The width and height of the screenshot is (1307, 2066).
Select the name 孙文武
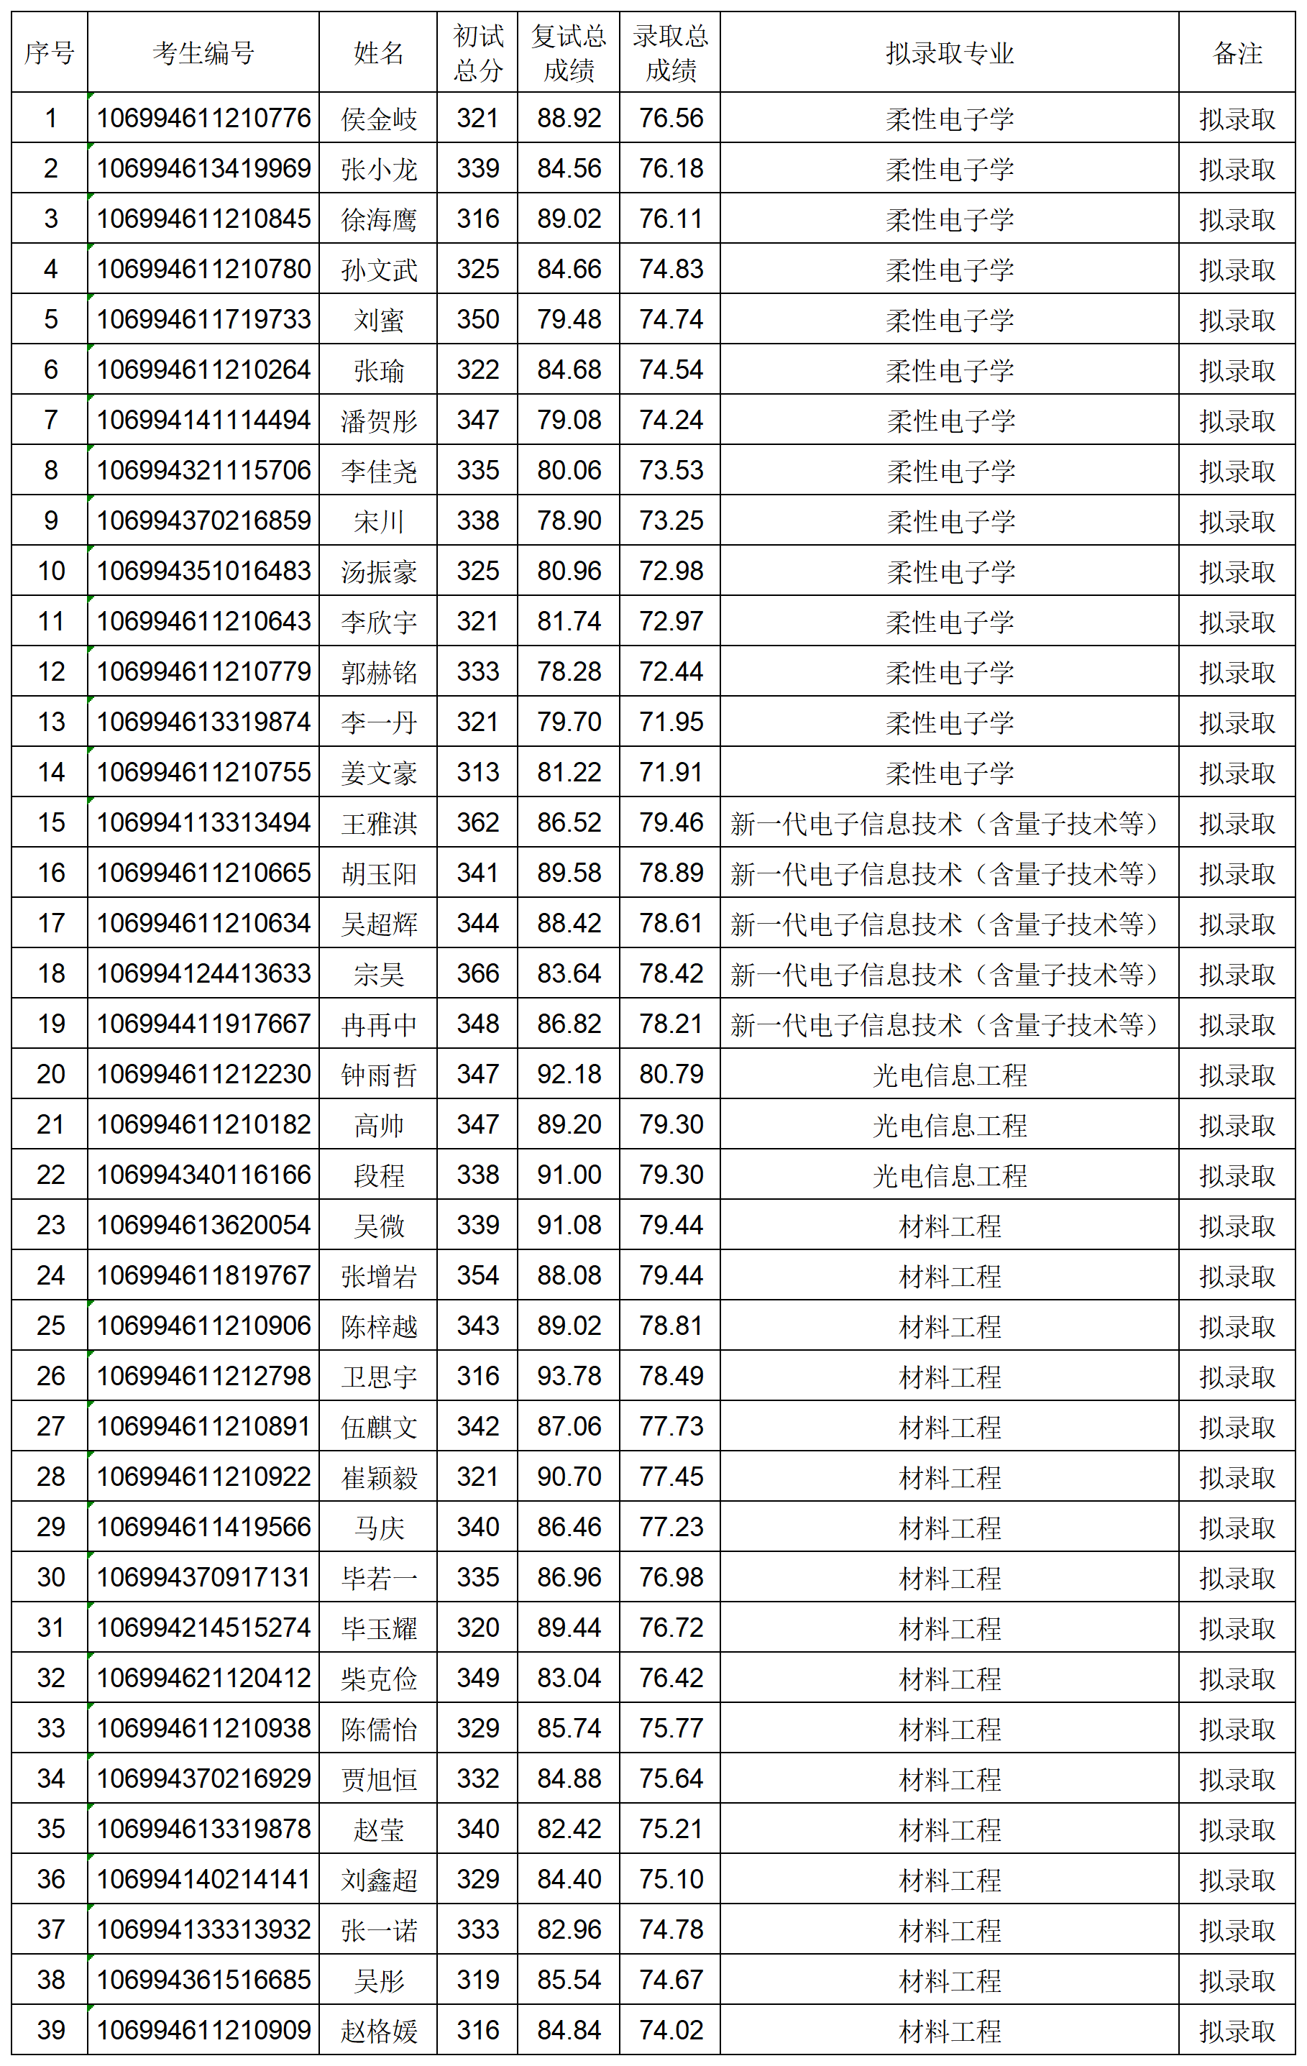click(x=378, y=270)
